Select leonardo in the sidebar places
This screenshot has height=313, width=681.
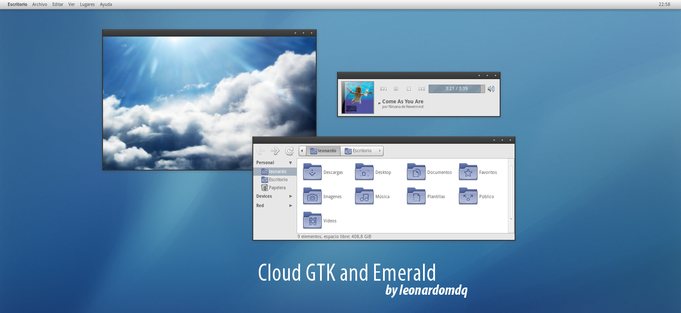tap(275, 171)
